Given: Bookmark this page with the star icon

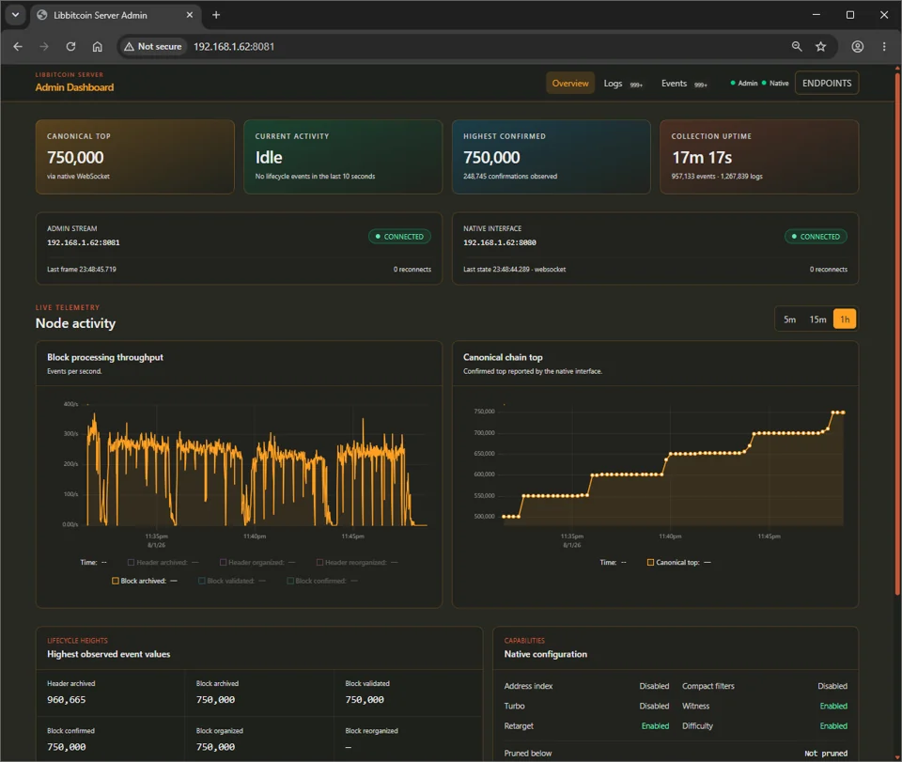Looking at the screenshot, I should pyautogui.click(x=821, y=47).
